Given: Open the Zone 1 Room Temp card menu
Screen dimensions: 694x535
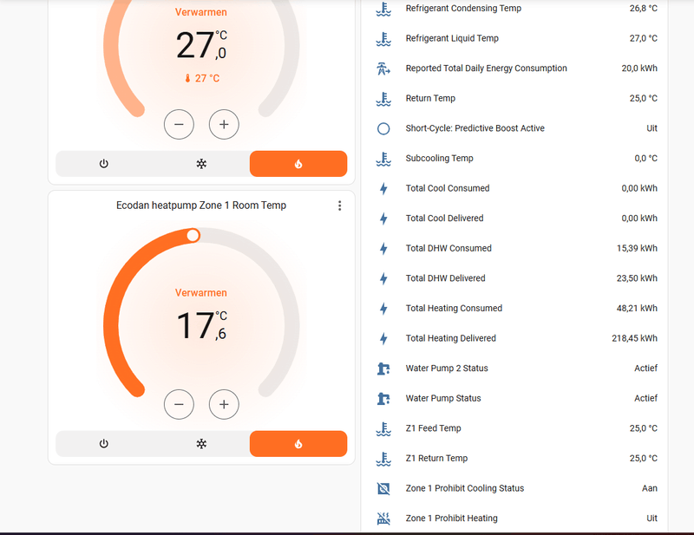Looking at the screenshot, I should 339,206.
